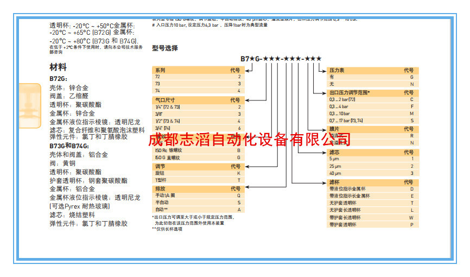Click thread row 'ISO Rc 锥螺纹'
470x277 pixels.
(198, 150)
